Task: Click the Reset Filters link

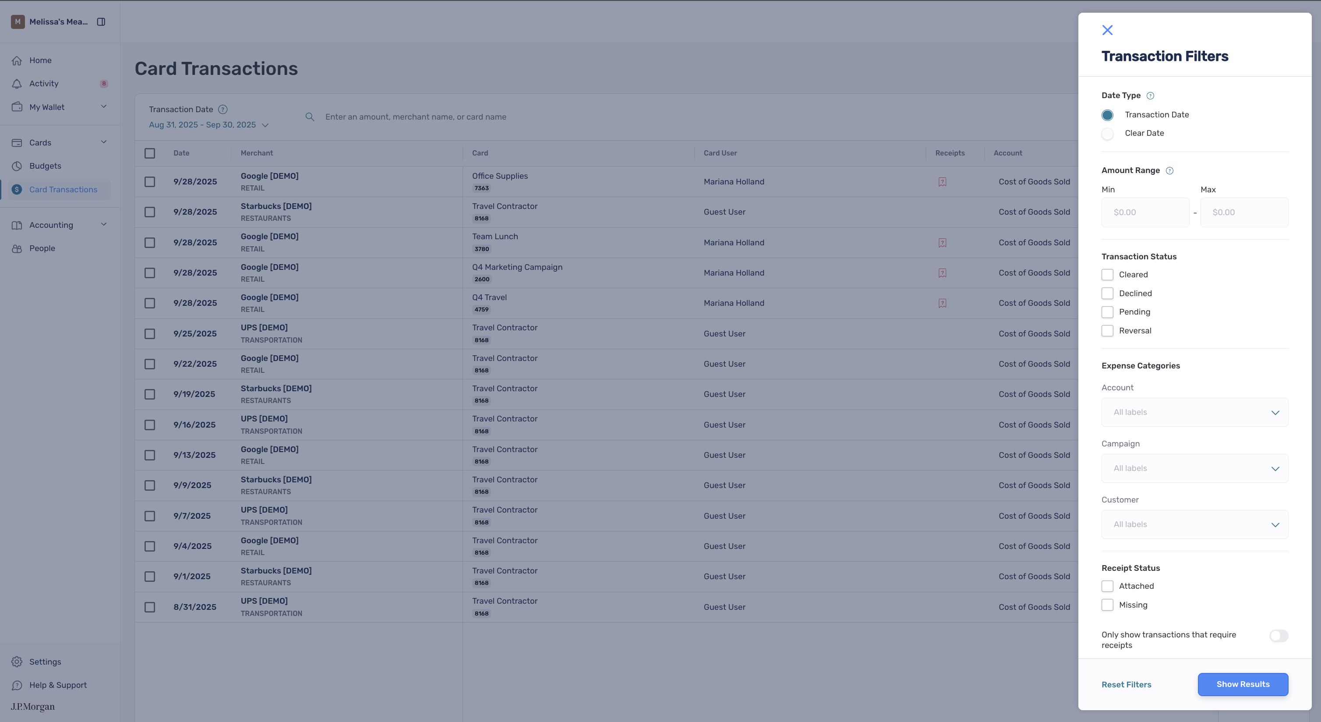Action: click(1126, 685)
